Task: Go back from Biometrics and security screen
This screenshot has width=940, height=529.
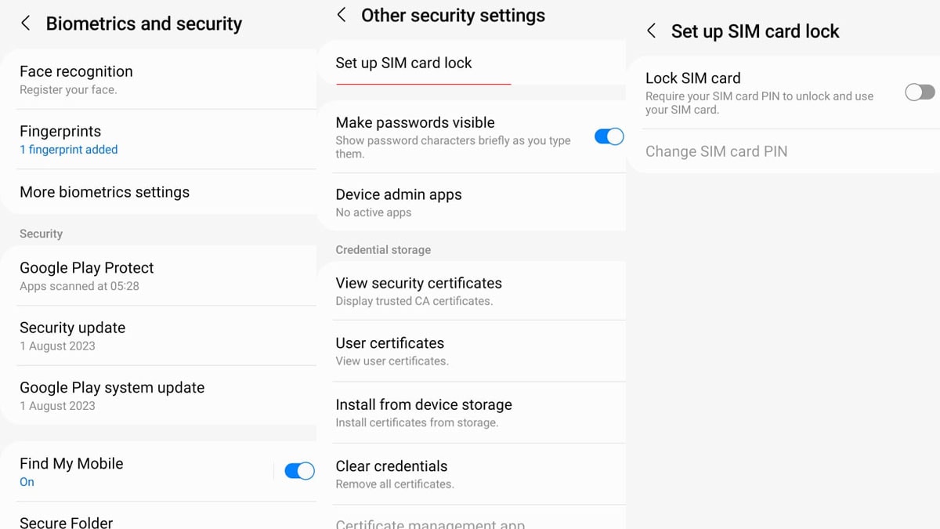Action: click(x=26, y=24)
